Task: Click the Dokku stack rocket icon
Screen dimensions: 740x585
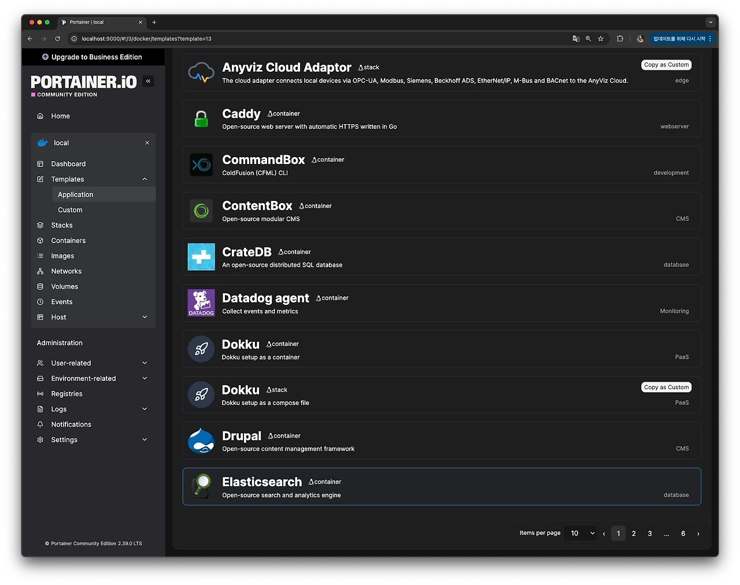Action: tap(201, 395)
